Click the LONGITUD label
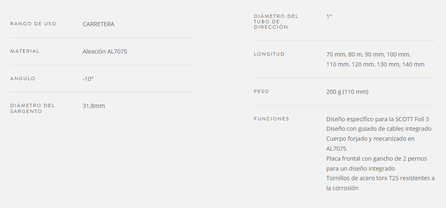Image resolution: width=446 pixels, height=208 pixels. (x=269, y=54)
